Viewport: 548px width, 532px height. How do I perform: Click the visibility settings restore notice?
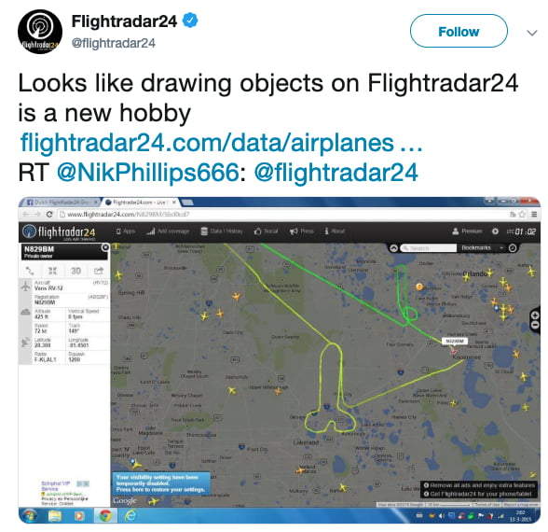click(x=161, y=483)
